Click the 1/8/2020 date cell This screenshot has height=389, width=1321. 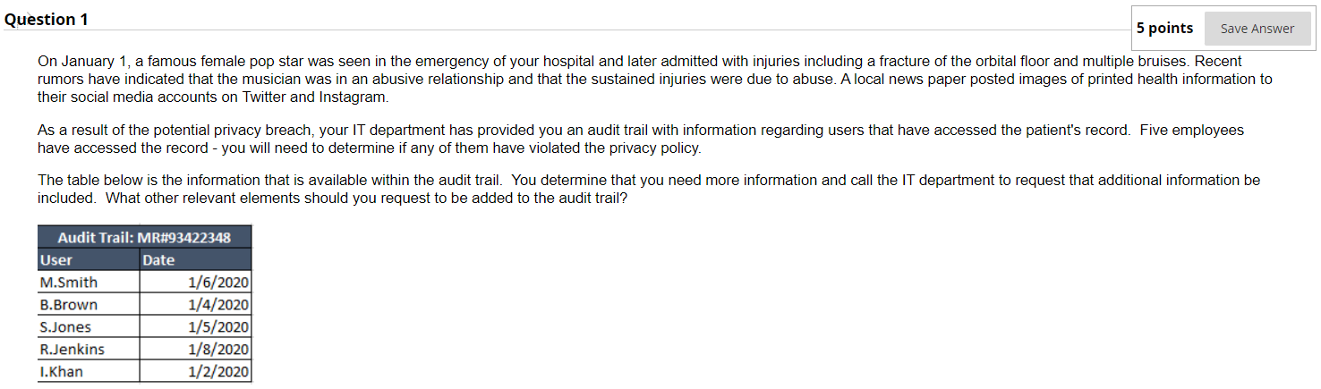[196, 349]
